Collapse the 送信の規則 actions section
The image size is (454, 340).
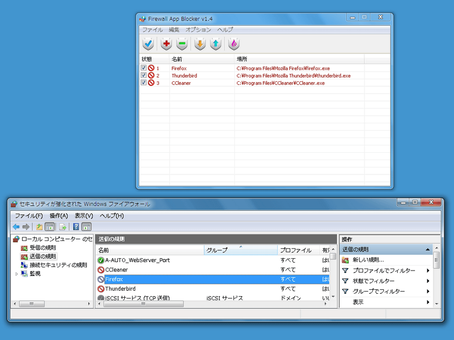coord(428,249)
